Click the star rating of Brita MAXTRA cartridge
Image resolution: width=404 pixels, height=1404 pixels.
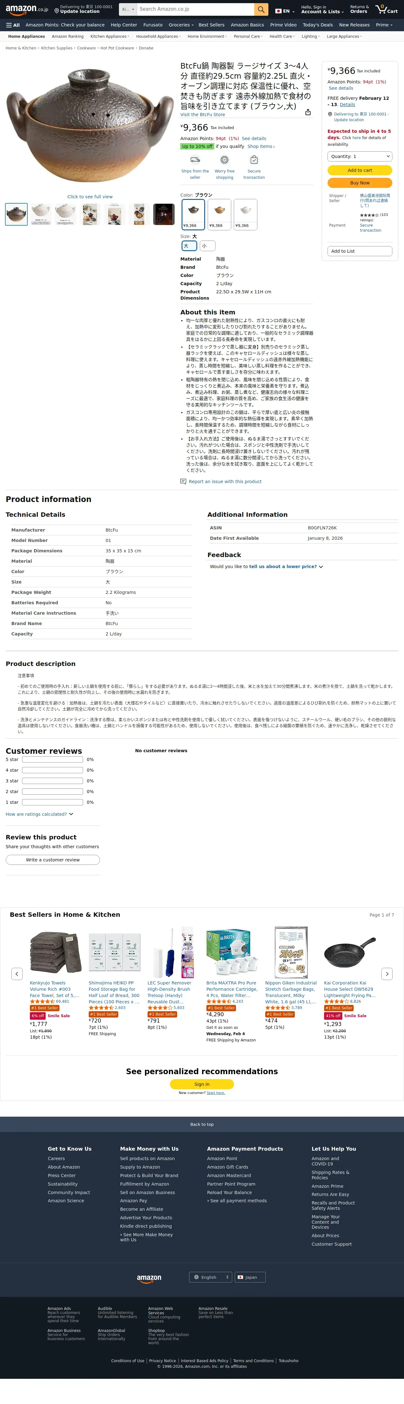click(219, 1001)
